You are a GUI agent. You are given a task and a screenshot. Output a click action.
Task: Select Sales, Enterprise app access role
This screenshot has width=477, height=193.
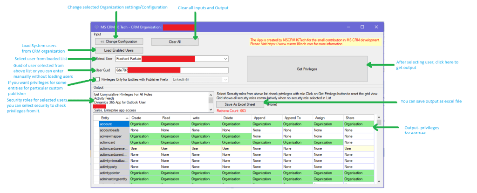(115, 110)
